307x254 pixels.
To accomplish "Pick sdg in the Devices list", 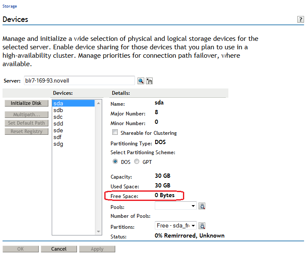I will 58,144.
